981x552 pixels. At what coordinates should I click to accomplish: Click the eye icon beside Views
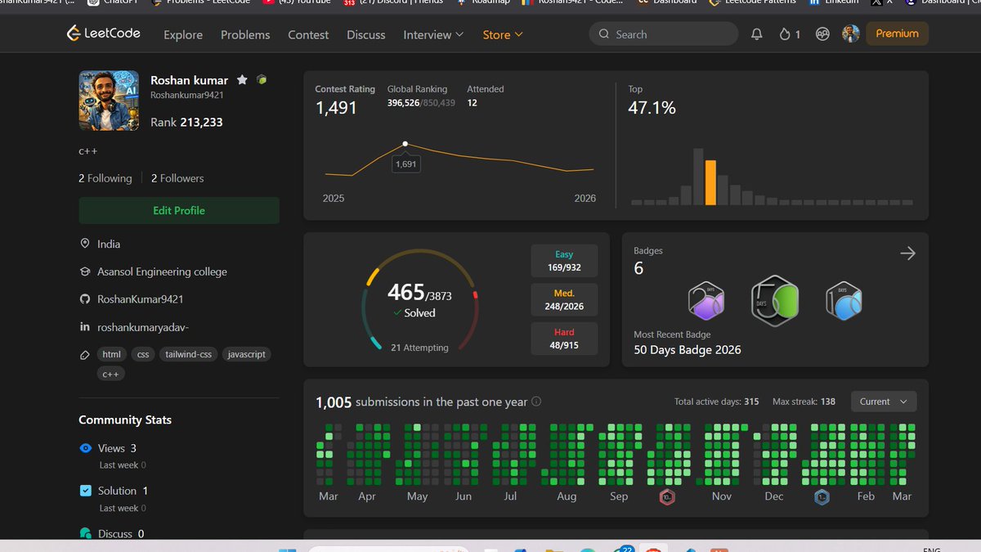(x=85, y=448)
